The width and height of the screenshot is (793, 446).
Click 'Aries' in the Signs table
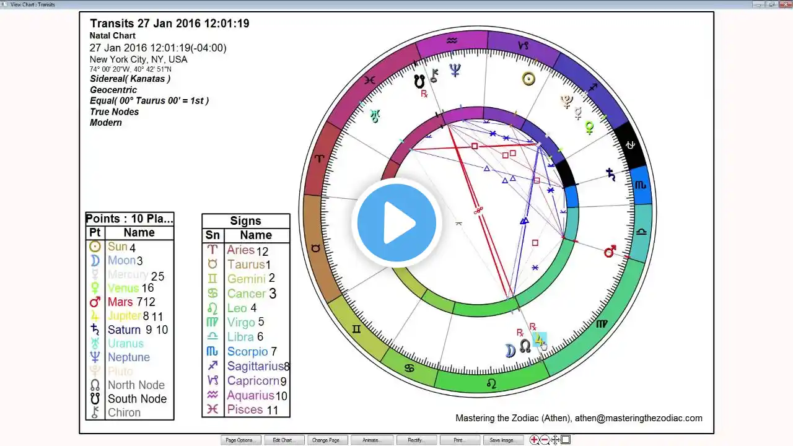tap(241, 250)
